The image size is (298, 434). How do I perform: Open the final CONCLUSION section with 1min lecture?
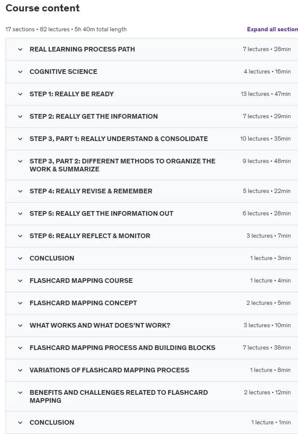click(x=152, y=423)
